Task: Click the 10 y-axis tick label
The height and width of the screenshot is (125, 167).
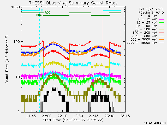Action: click(x=18, y=77)
